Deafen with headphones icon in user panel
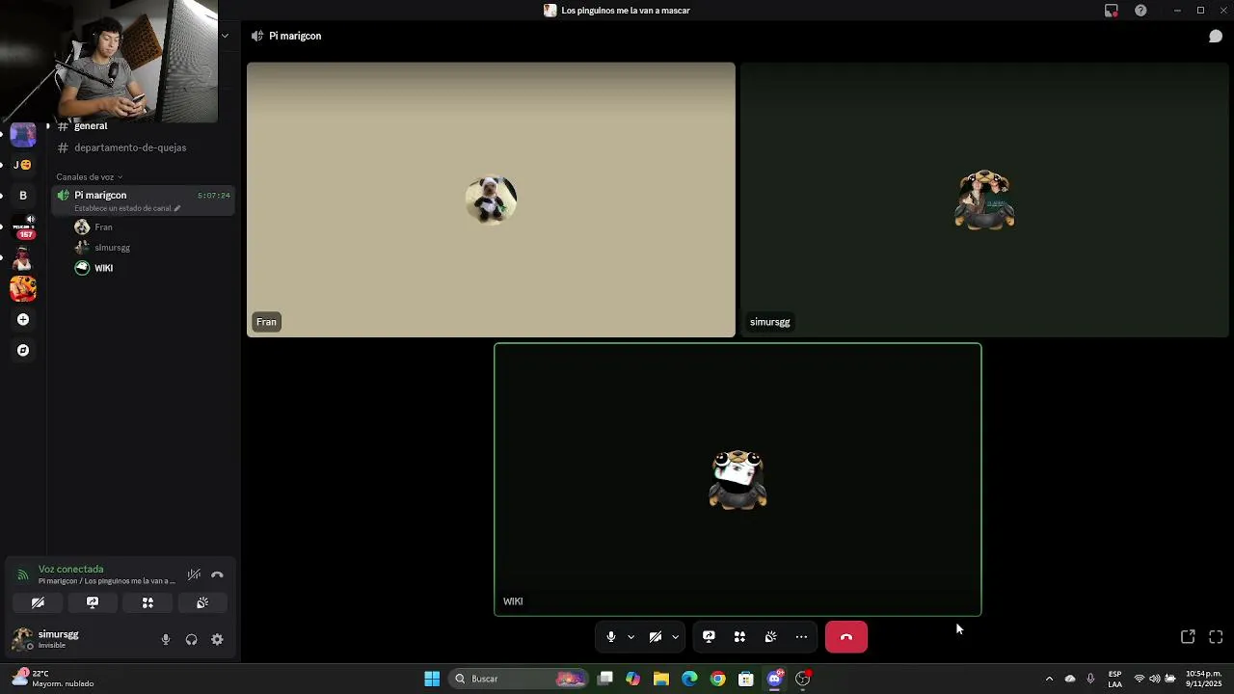This screenshot has height=694, width=1234. (x=191, y=639)
